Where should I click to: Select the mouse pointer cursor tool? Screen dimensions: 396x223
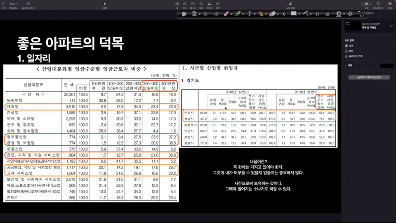click(284, 14)
